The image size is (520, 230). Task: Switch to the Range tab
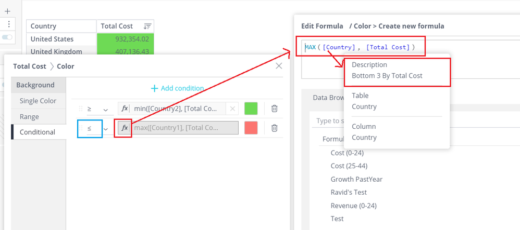click(x=29, y=117)
